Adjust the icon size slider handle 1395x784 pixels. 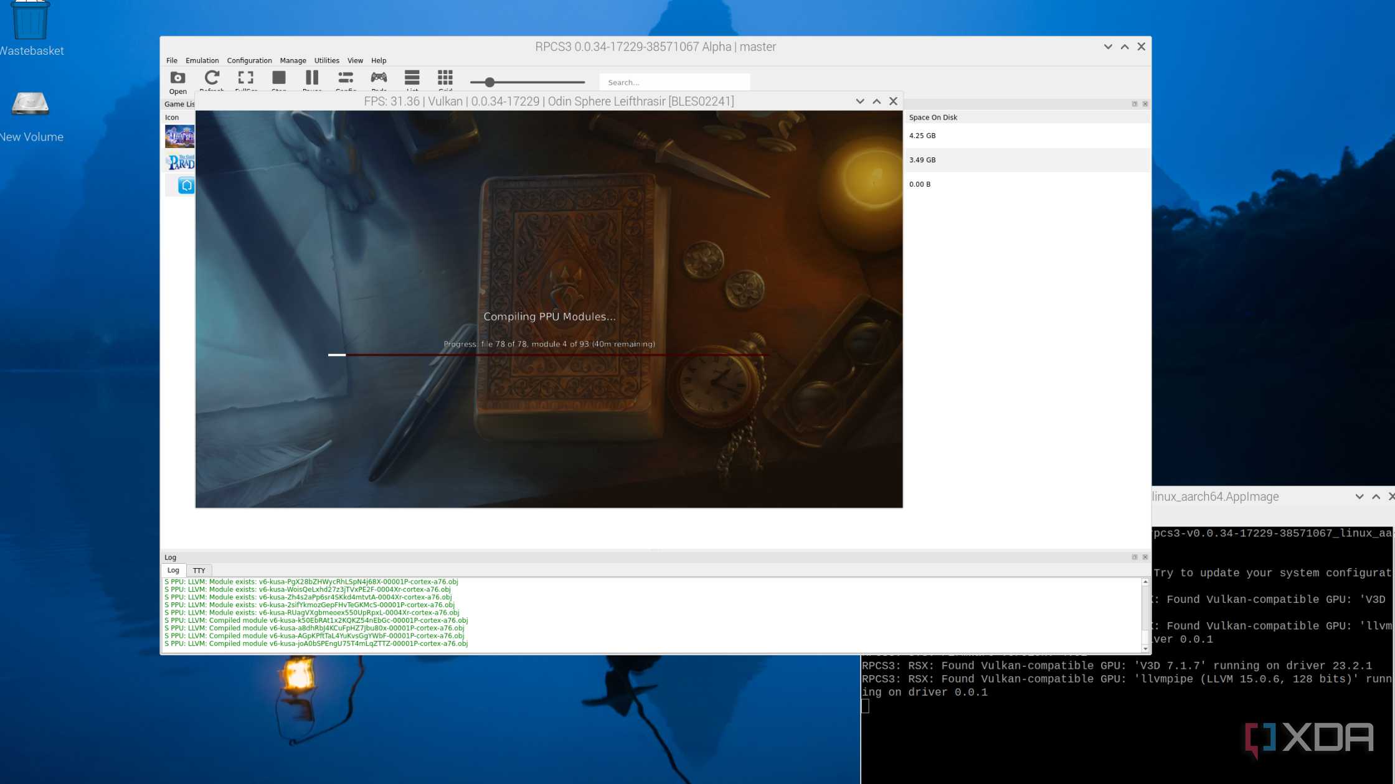(x=489, y=82)
